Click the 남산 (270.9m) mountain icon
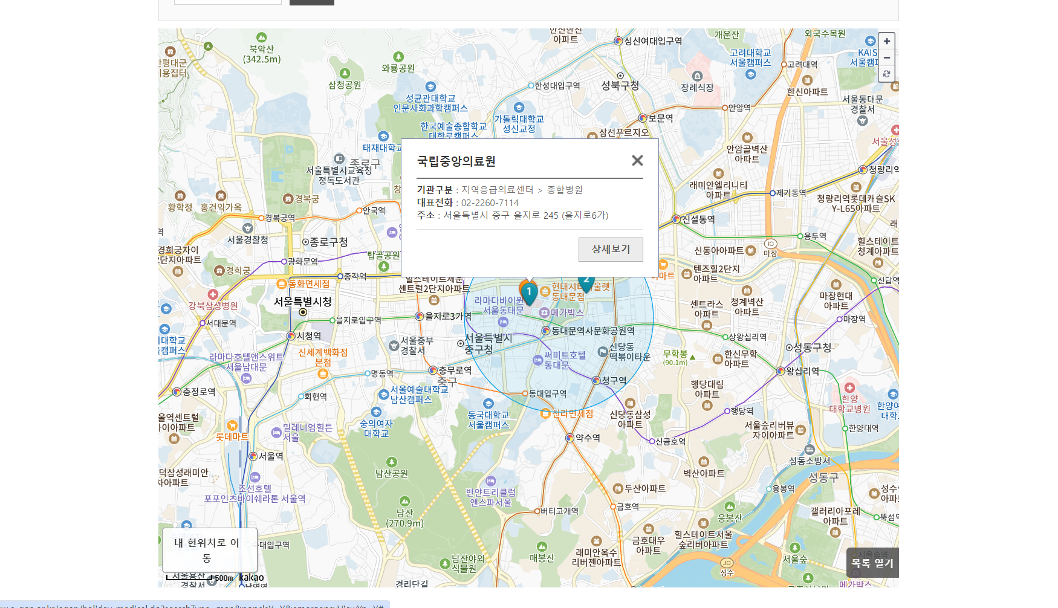The image size is (1058, 608). 404,502
